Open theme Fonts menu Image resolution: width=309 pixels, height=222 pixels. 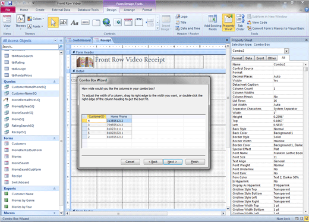coord(35,26)
